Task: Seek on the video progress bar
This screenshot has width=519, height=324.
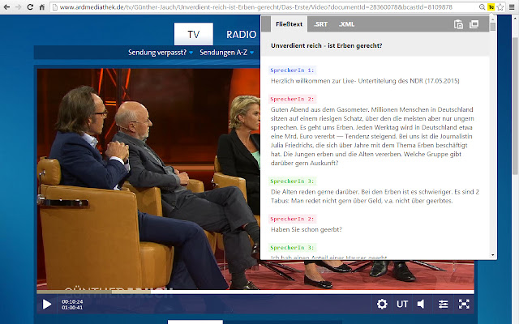Action: pos(243,291)
